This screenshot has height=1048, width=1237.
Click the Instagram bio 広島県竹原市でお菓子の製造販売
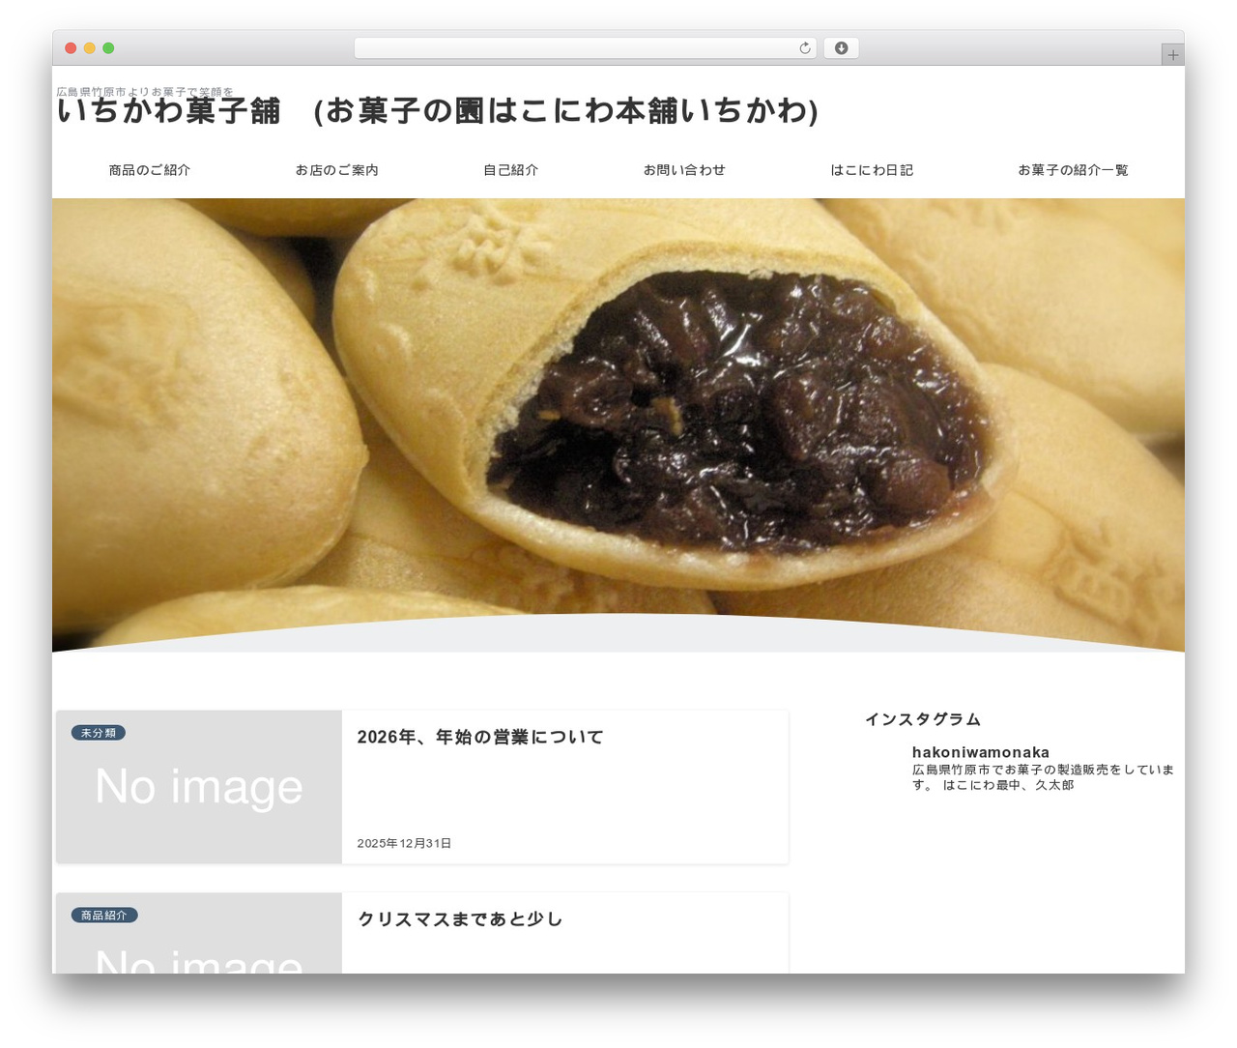(x=1044, y=777)
